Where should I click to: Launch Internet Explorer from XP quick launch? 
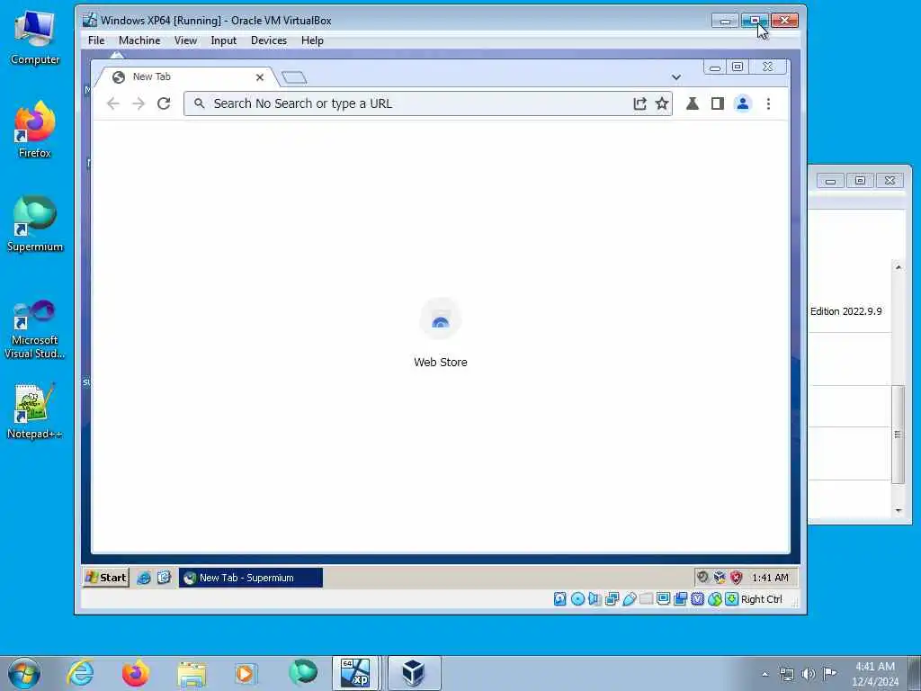coord(144,578)
